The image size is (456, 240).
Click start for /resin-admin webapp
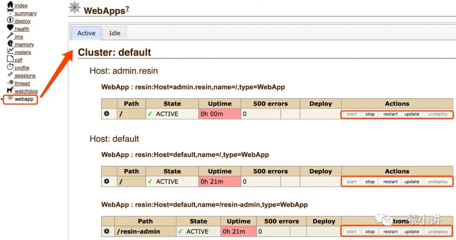[352, 232]
